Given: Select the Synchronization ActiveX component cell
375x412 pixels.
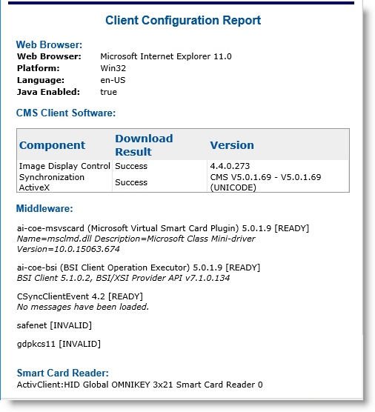Looking at the screenshot, I should pos(51,182).
